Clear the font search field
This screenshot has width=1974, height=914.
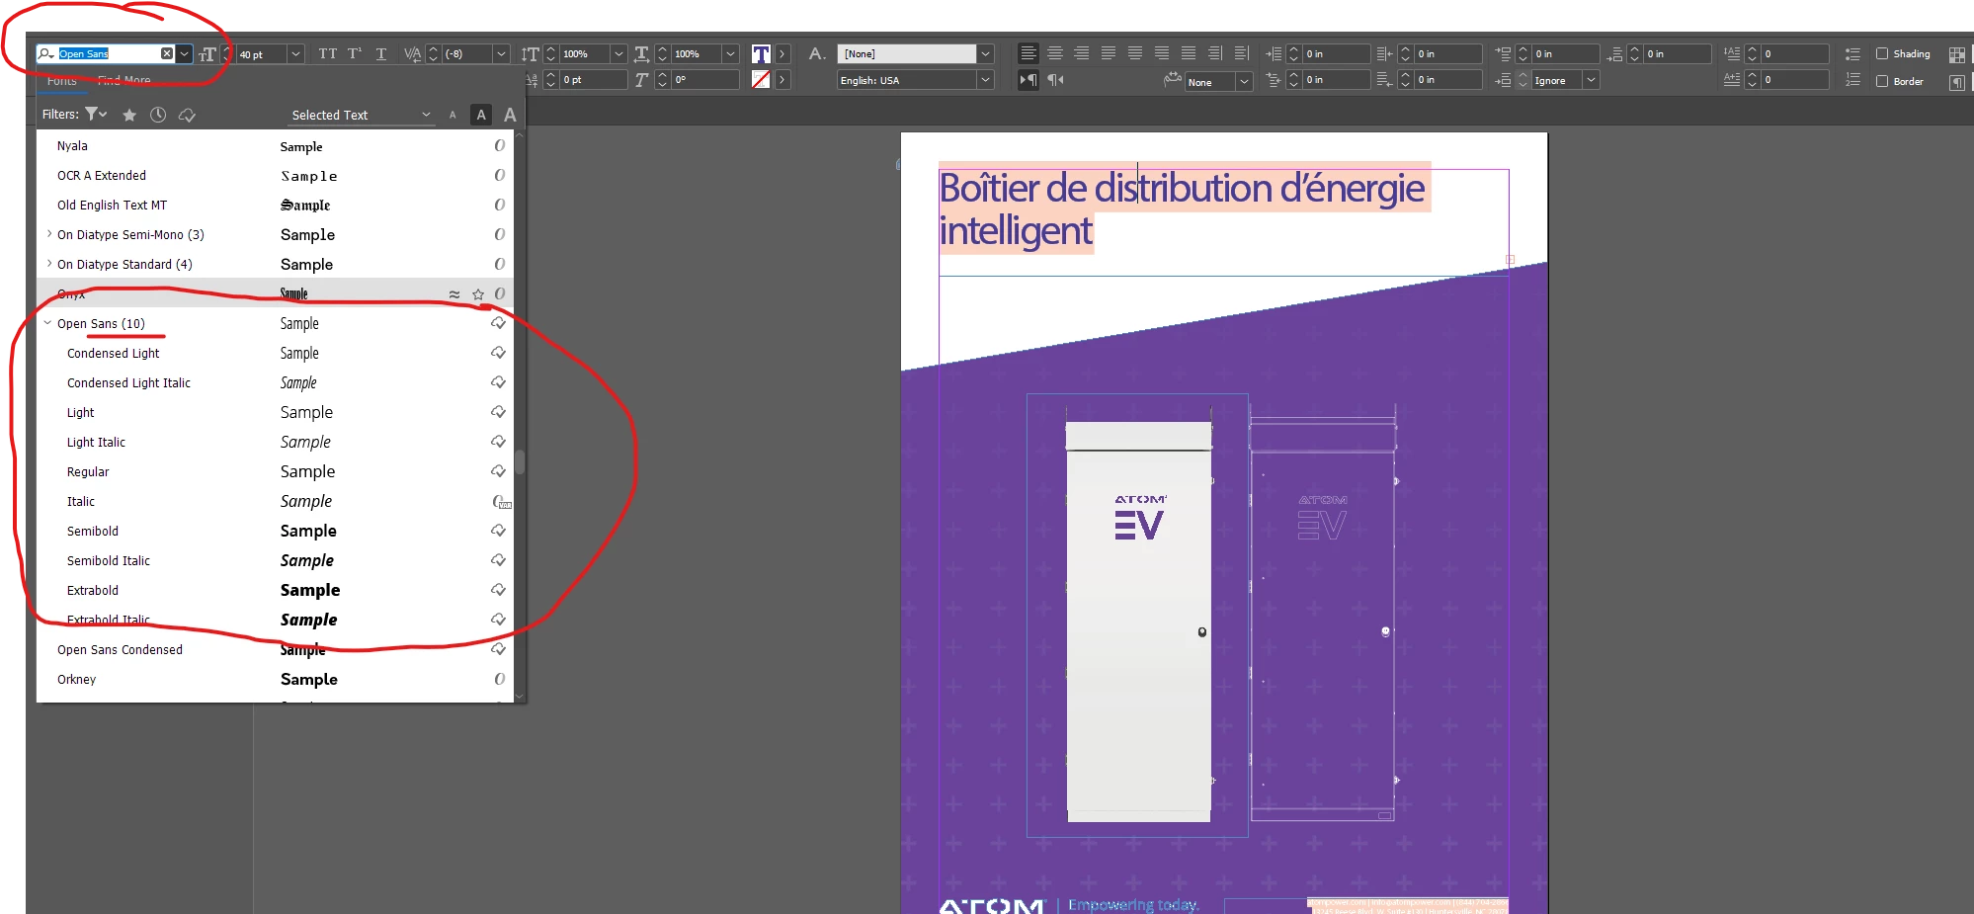167,53
